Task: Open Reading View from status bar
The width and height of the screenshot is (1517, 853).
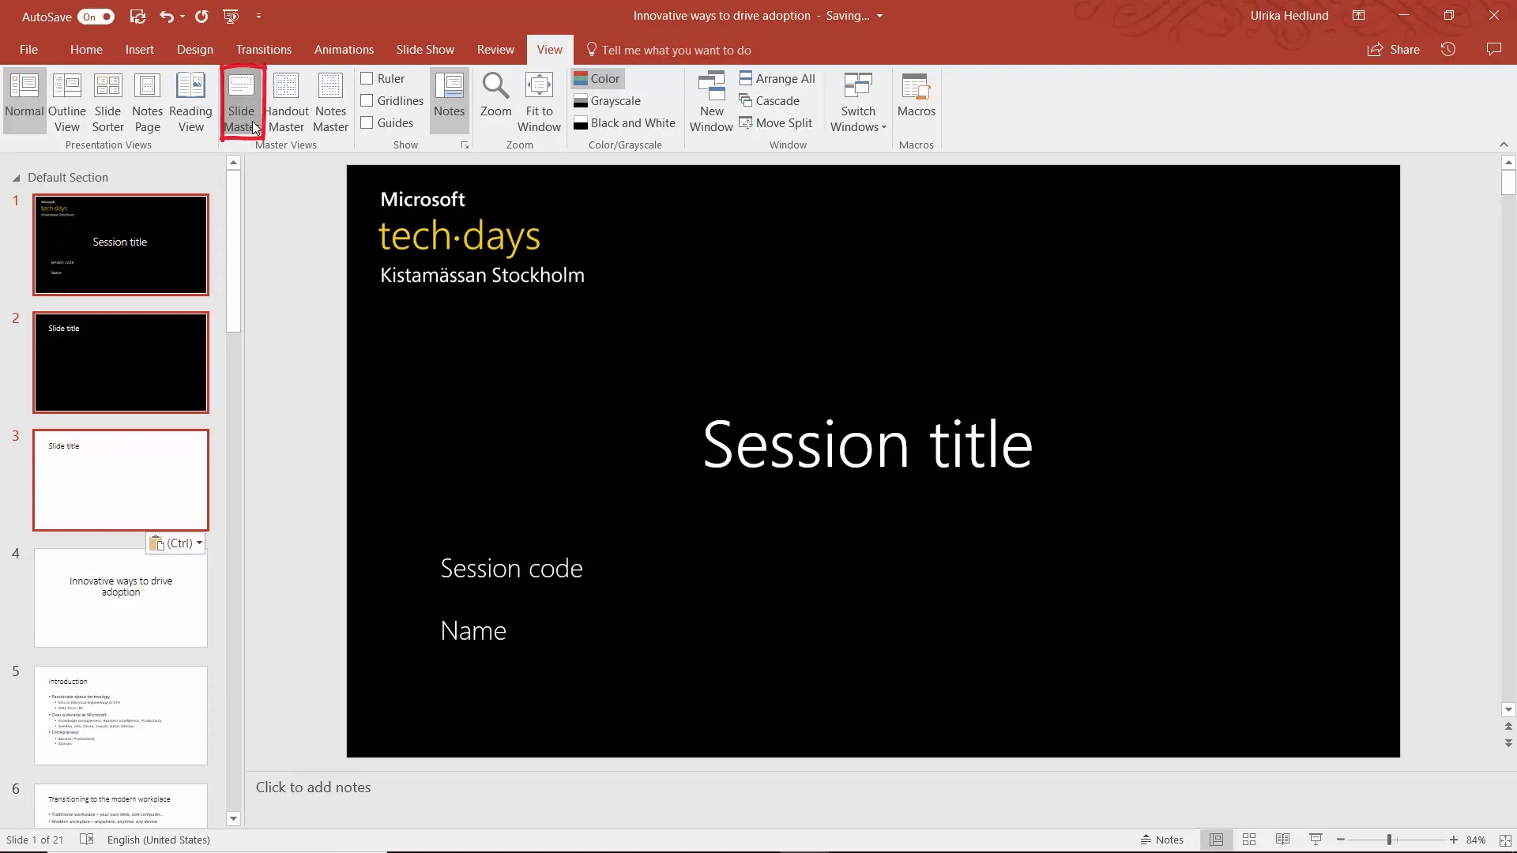Action: pyautogui.click(x=1282, y=840)
